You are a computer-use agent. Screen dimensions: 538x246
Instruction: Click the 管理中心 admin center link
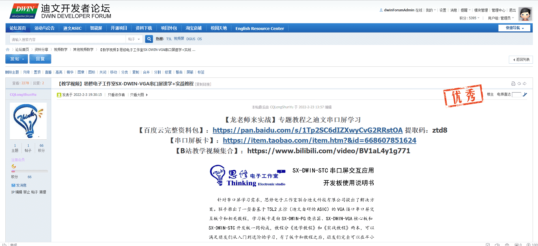pyautogui.click(x=498, y=10)
